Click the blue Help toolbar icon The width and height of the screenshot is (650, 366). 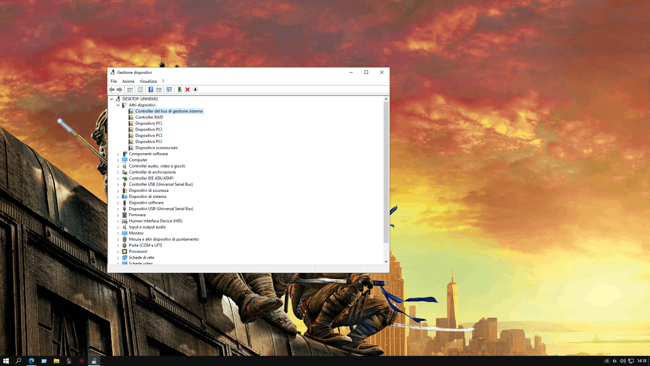click(x=151, y=89)
